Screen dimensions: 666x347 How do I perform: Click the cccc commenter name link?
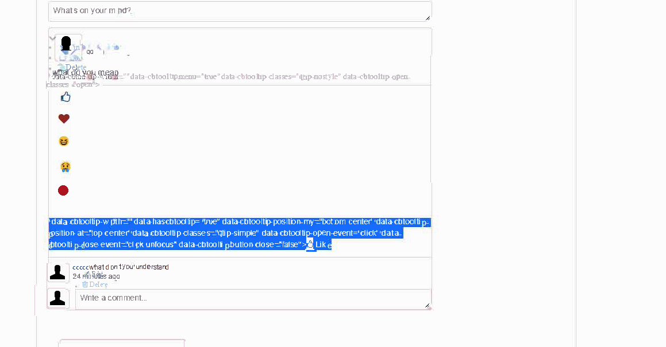point(80,267)
